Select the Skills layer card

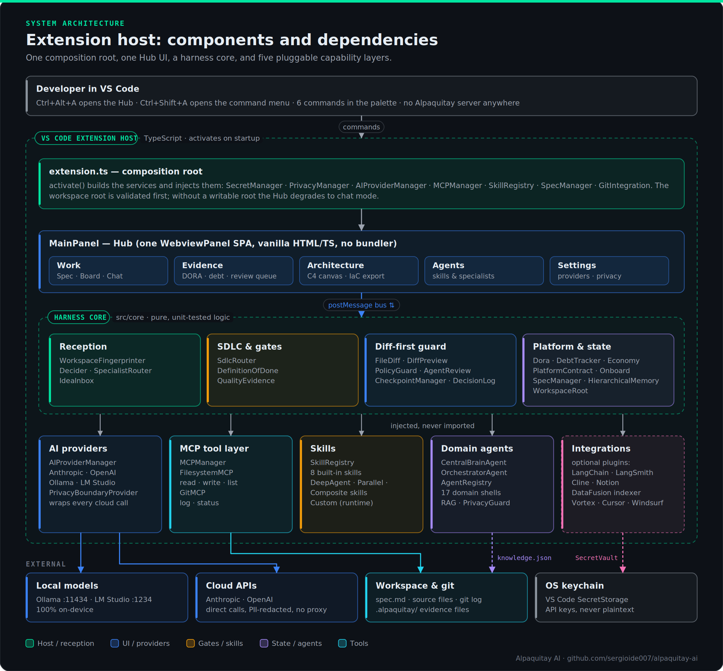coord(361,484)
